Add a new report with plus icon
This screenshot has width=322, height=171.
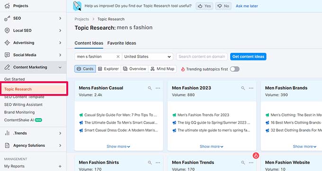point(60,166)
